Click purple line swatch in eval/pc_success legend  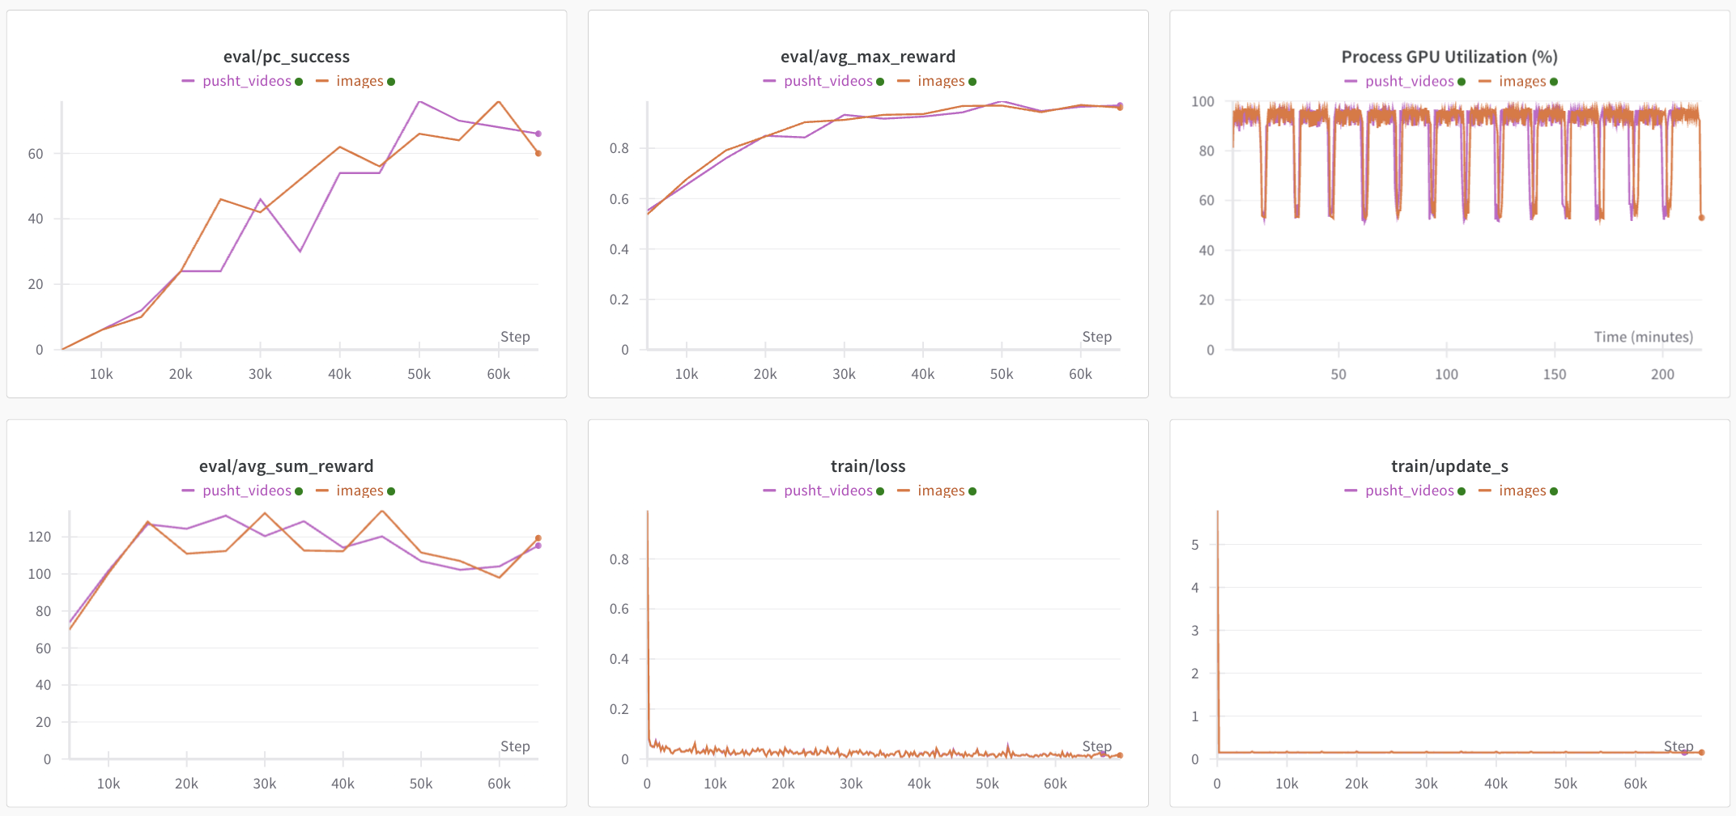point(188,82)
